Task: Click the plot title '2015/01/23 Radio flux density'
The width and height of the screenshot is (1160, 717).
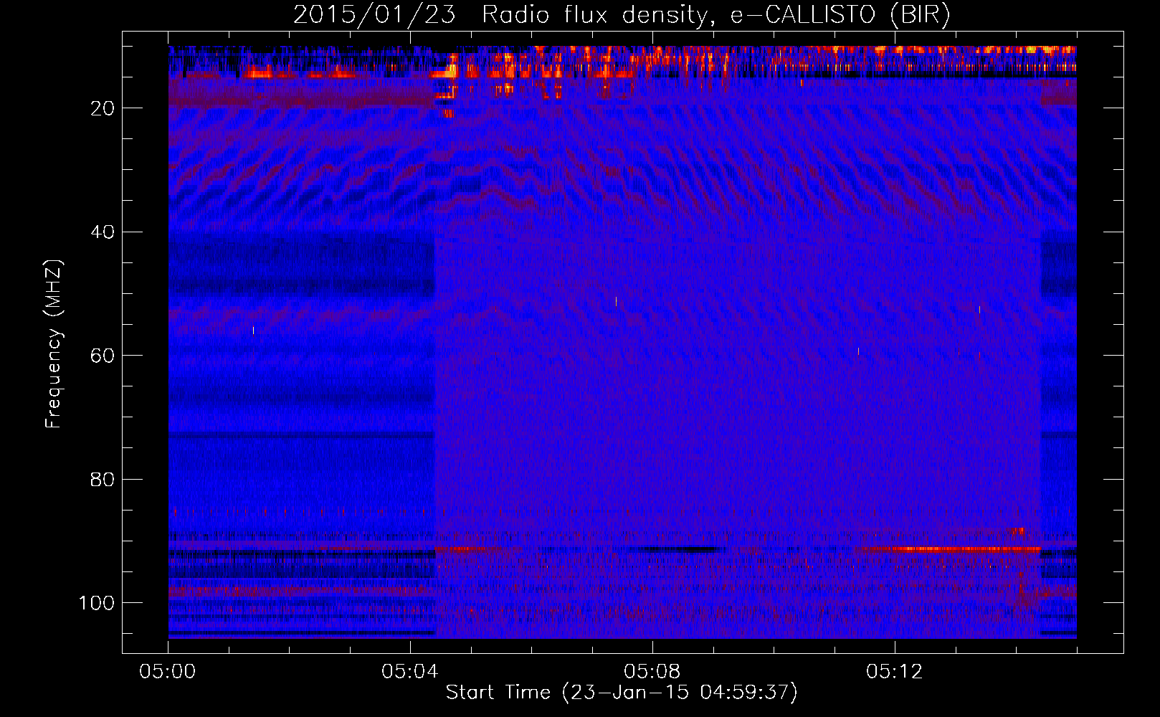Action: click(x=500, y=15)
